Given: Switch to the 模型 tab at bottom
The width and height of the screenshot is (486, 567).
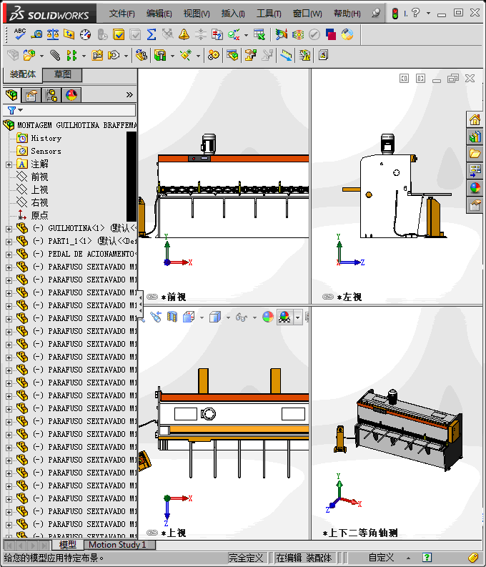Looking at the screenshot, I should (67, 545).
